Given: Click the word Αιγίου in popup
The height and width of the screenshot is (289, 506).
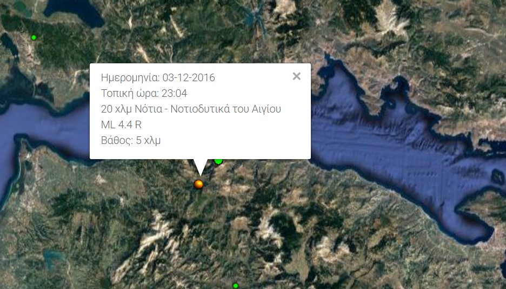Looking at the screenshot, I should [x=266, y=109].
